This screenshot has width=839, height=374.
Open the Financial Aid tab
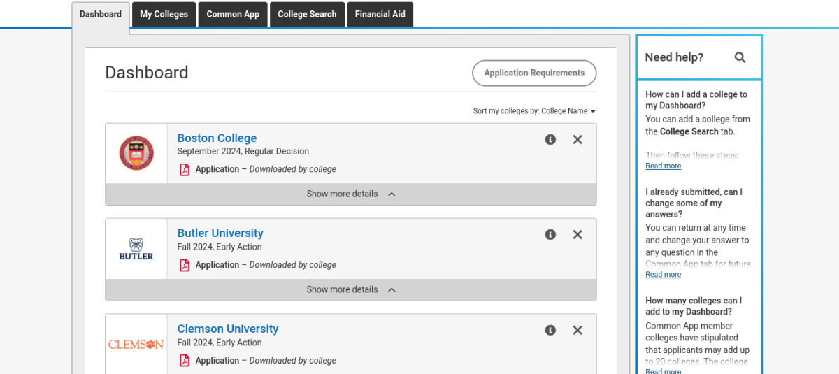click(x=380, y=15)
